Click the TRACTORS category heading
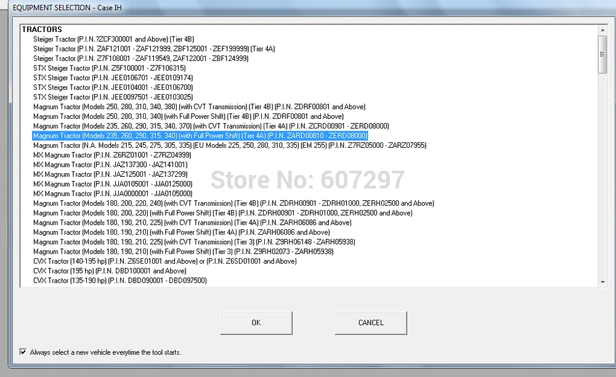This screenshot has width=616, height=377. click(x=42, y=30)
